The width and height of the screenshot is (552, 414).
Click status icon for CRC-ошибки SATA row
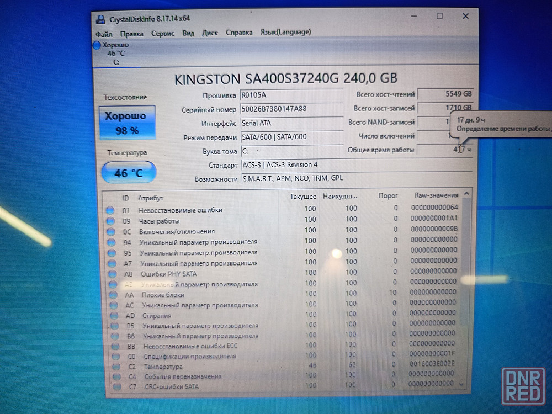coord(116,386)
